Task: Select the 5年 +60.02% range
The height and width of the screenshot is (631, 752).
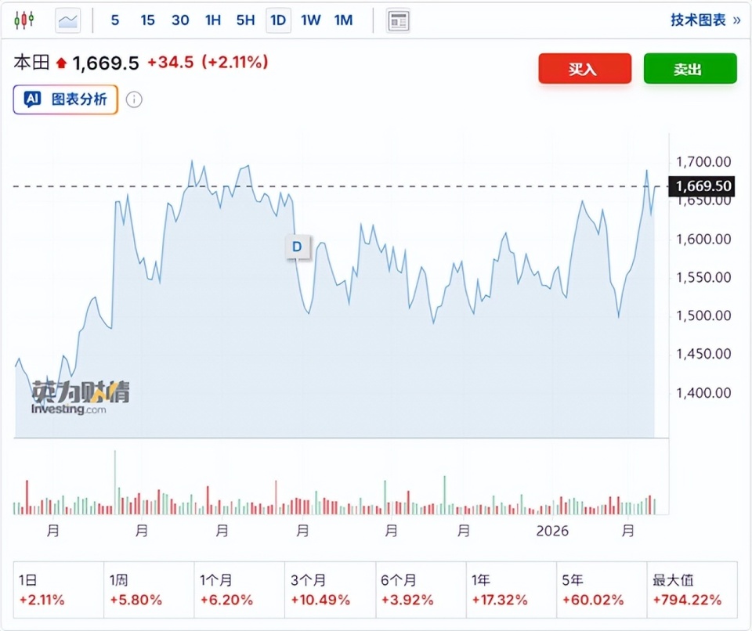Action: [x=602, y=590]
